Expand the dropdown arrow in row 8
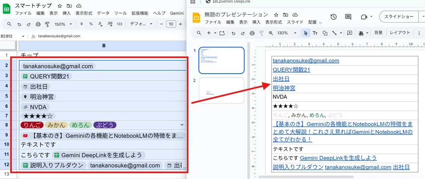 pos(182,125)
